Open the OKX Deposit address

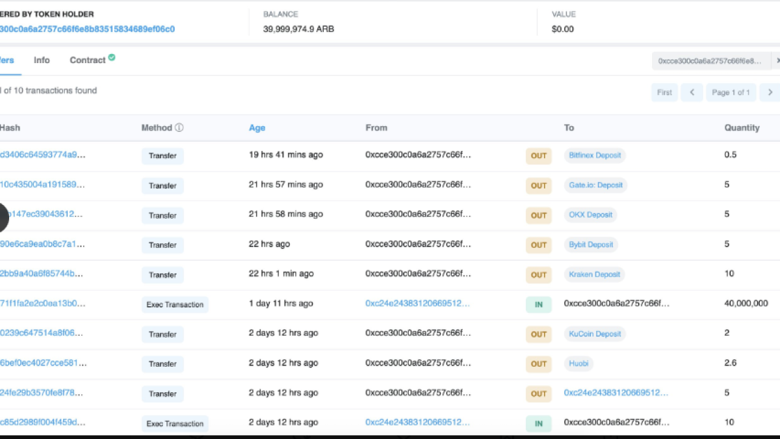[x=591, y=215]
